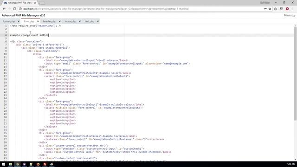The image size is (297, 167).
Task: Click the textarea form-control code line
Action: pos(104,139)
